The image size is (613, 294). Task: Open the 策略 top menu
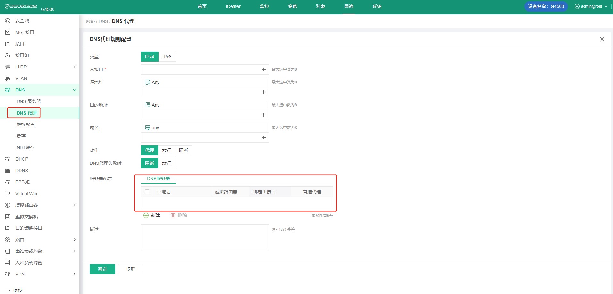pos(292,6)
